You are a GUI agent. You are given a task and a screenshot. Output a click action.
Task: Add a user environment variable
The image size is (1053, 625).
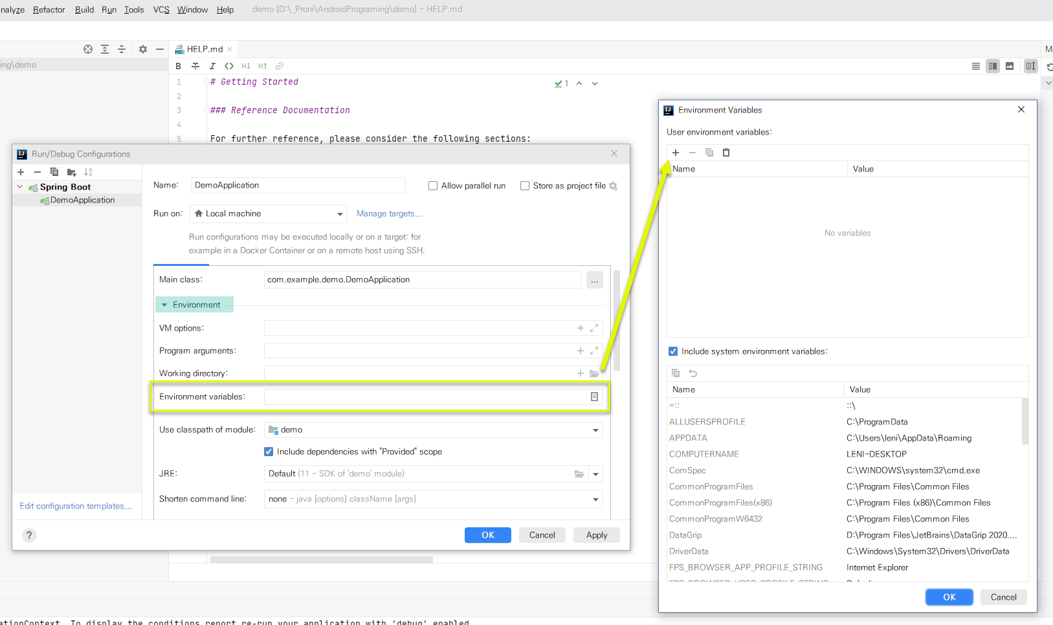point(676,153)
